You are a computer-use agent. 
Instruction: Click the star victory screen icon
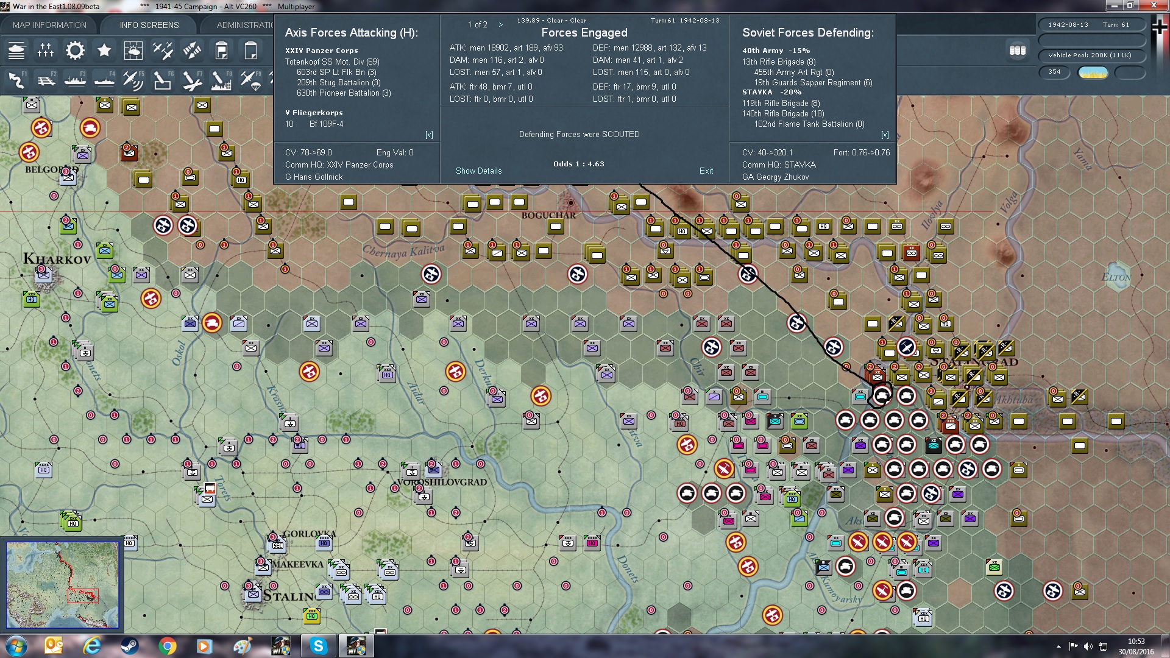pos(104,51)
